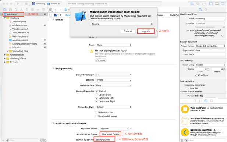Toggle the Debug area visibility icon

point(217,4)
